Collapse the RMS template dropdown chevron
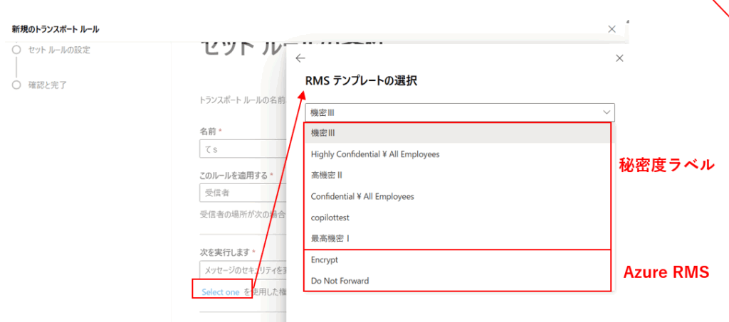 [x=607, y=112]
